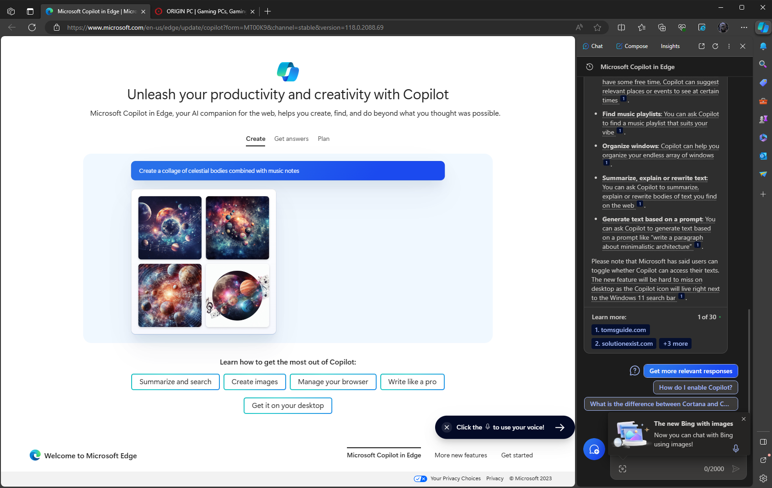The image size is (772, 488).
Task: Open solutionexist.com source link
Action: point(624,343)
